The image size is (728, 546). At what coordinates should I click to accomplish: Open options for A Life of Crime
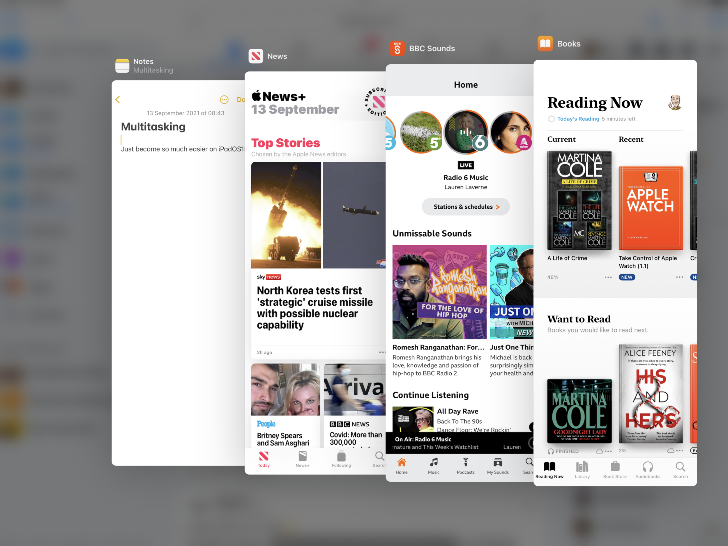point(608,277)
